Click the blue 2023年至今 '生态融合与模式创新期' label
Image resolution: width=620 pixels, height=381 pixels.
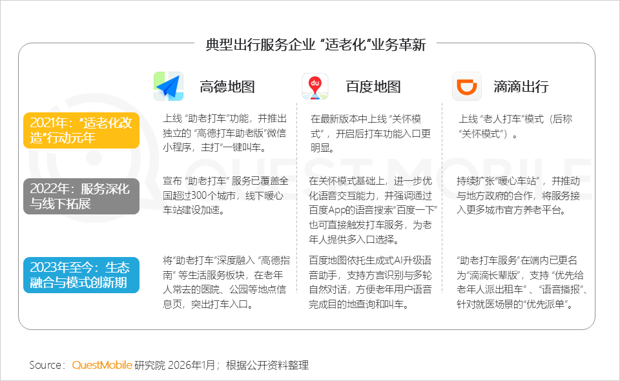[81, 274]
